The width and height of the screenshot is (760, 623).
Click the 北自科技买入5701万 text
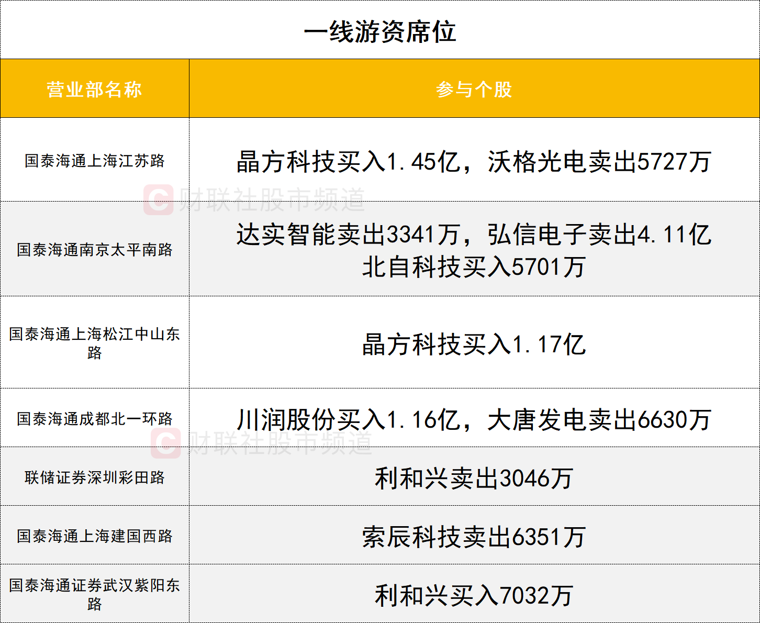point(474,267)
